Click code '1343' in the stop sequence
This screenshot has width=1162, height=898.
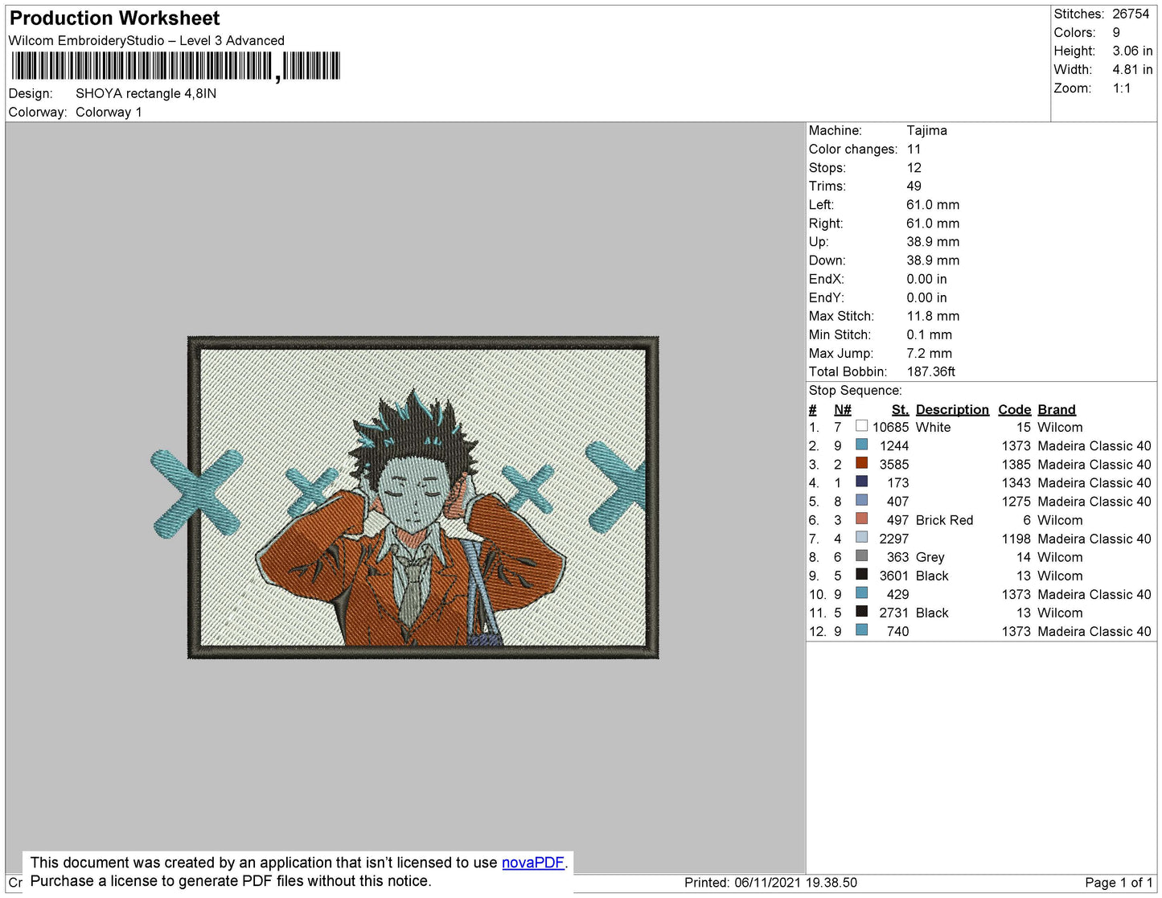coord(1016,482)
